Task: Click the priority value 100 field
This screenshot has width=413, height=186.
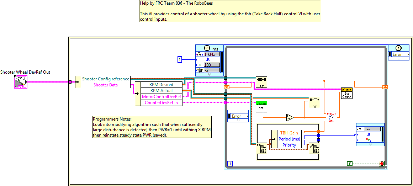Action: tap(212, 65)
